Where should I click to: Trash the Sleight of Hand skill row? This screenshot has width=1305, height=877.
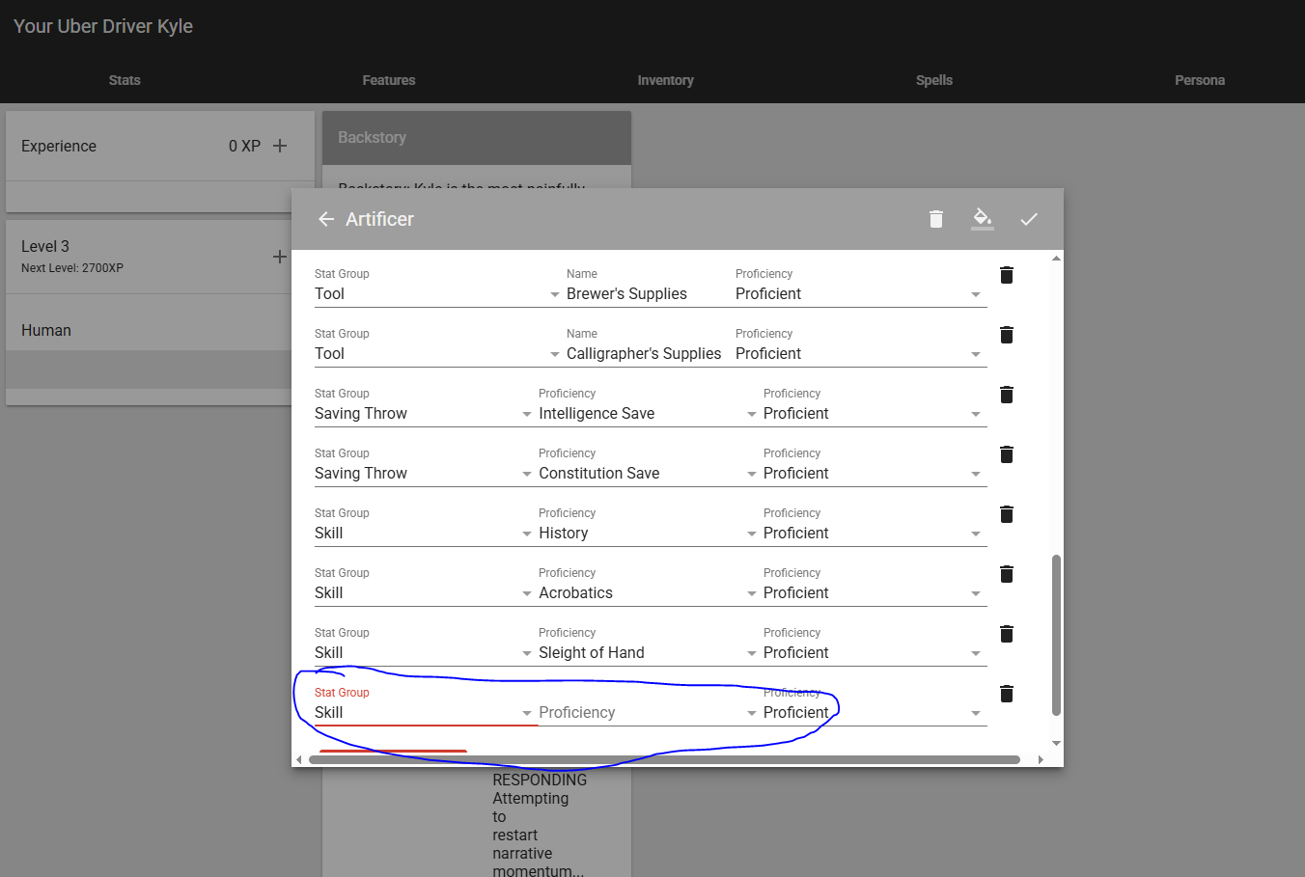pos(1007,634)
